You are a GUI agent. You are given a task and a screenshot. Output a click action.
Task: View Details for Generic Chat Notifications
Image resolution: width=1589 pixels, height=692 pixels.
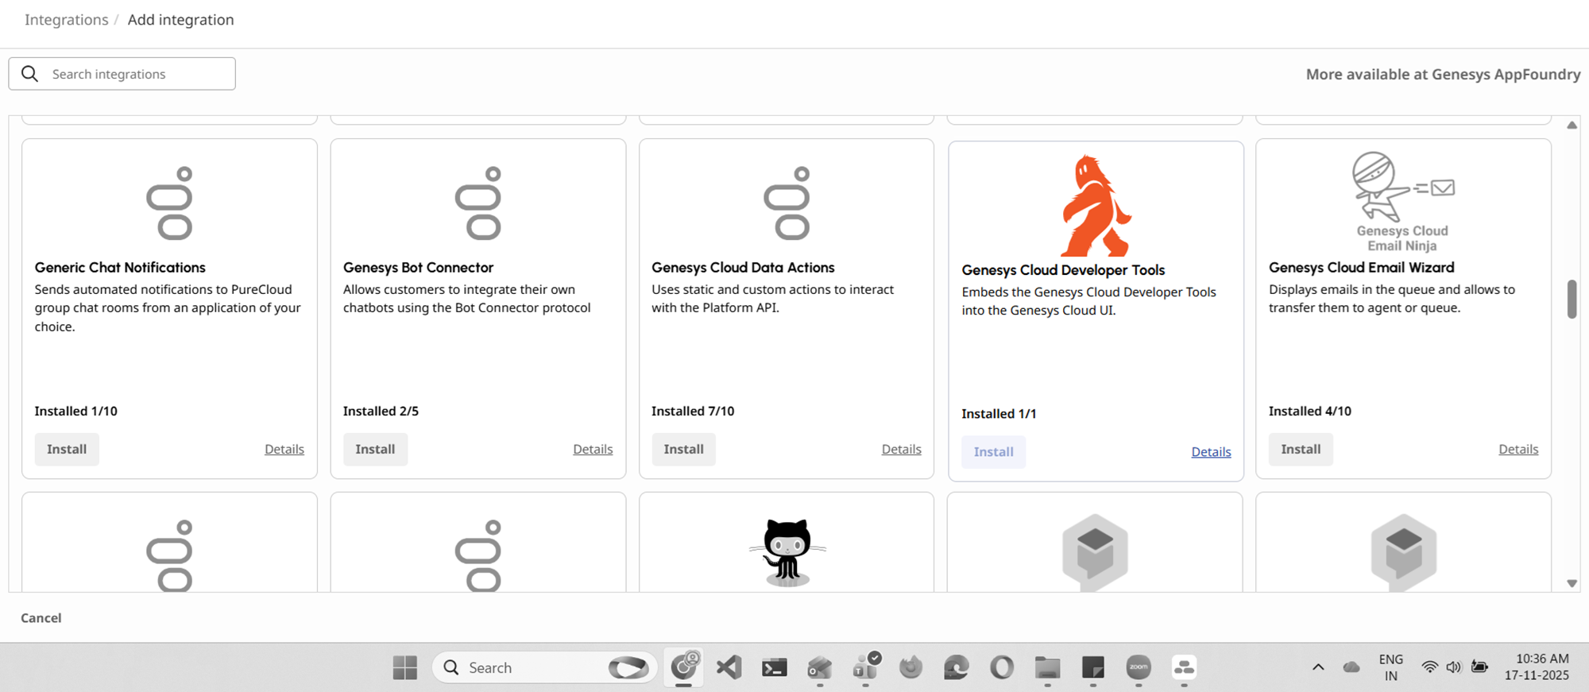[284, 450]
